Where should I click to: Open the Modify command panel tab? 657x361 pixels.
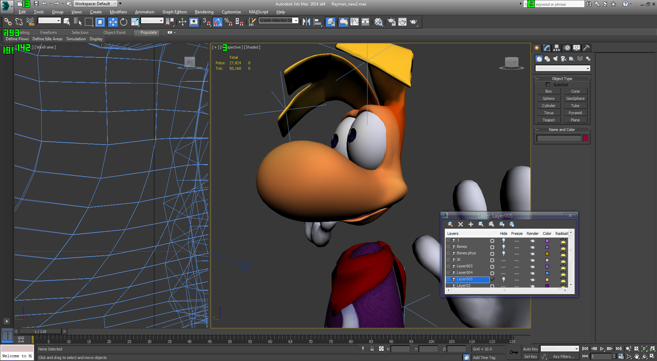coord(547,48)
